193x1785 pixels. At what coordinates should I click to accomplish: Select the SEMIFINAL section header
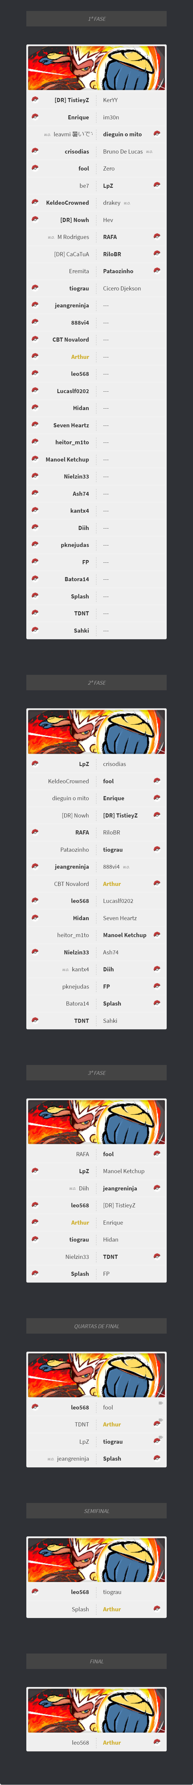[x=96, y=1511]
